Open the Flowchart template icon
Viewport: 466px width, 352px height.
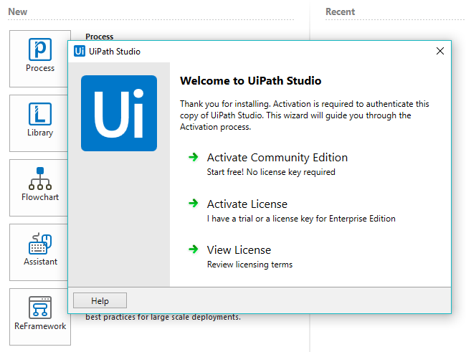click(x=39, y=179)
